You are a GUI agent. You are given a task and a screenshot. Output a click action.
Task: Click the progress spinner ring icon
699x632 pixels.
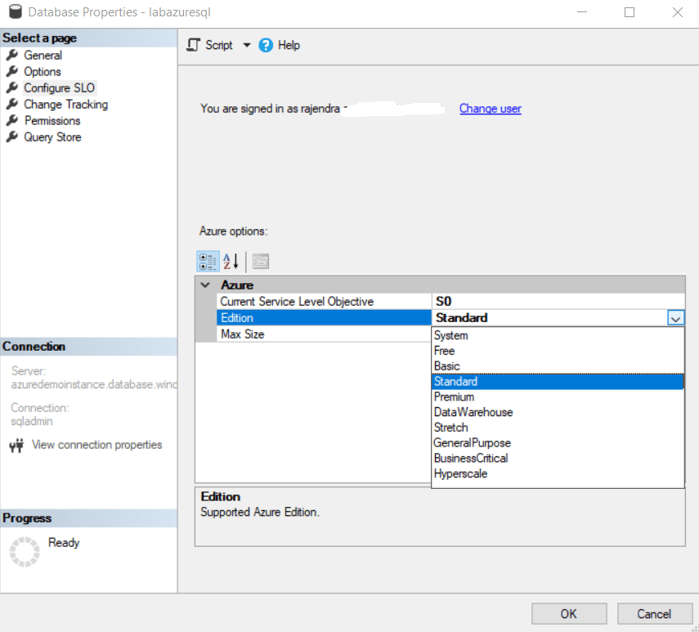[25, 552]
